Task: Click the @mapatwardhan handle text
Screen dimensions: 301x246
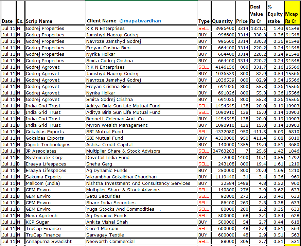Action: [140, 21]
